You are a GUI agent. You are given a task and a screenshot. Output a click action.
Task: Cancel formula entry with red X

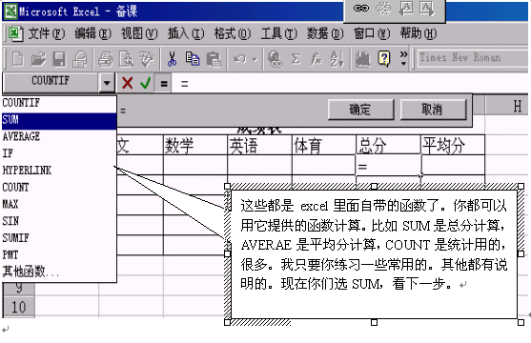point(128,83)
